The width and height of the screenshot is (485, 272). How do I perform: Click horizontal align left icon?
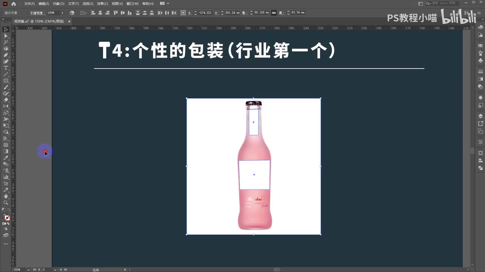tap(93, 13)
